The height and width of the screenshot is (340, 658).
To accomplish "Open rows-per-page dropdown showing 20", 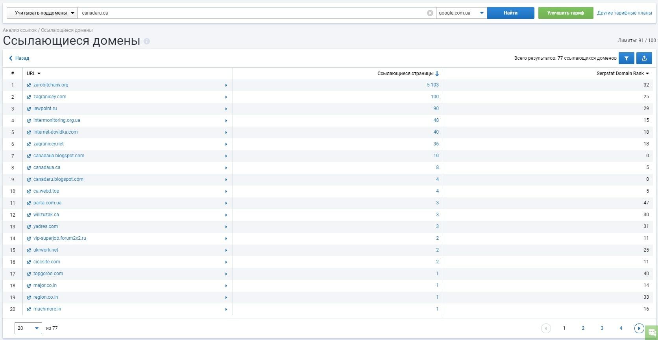I will pos(28,328).
